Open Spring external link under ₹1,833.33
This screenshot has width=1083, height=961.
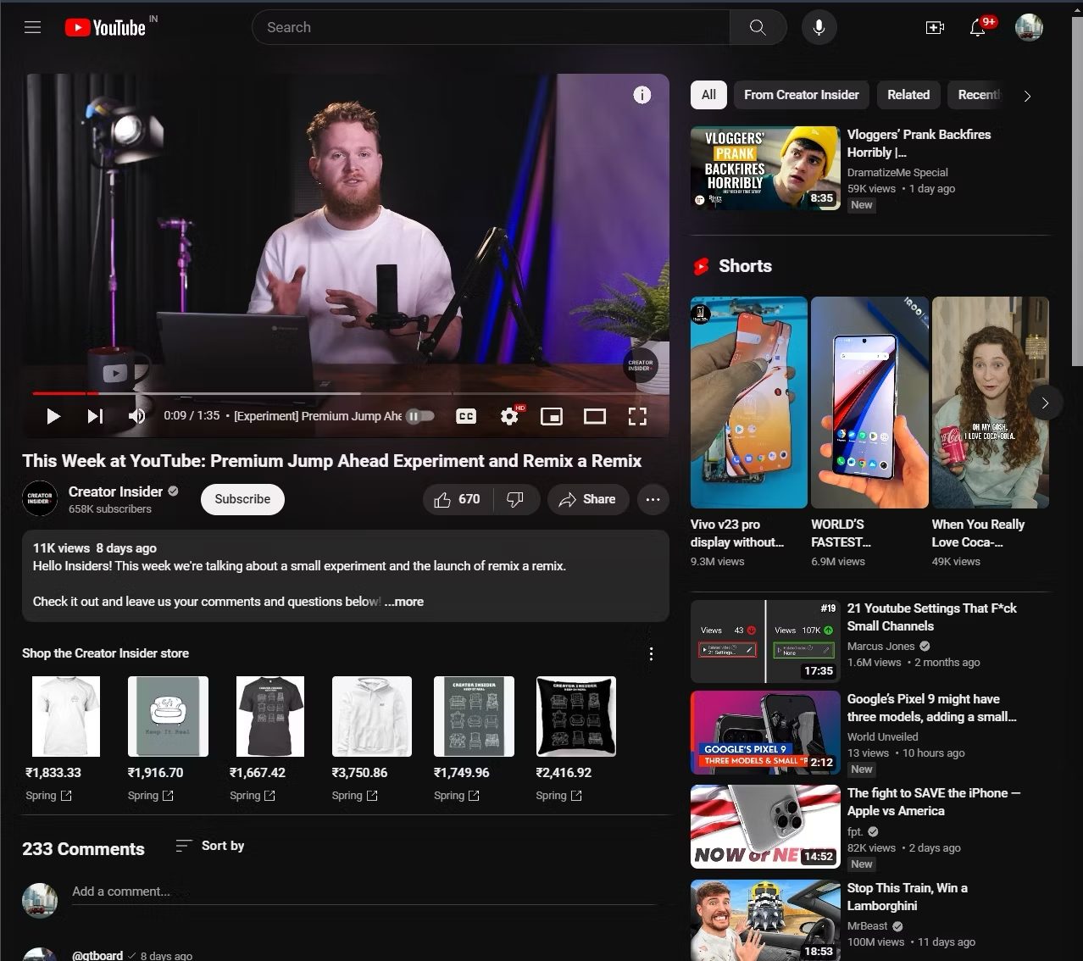pos(49,795)
